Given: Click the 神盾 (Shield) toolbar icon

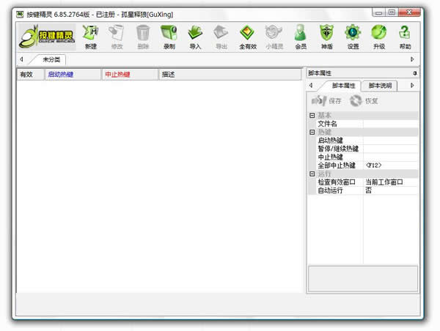Looking at the screenshot, I should [x=326, y=36].
